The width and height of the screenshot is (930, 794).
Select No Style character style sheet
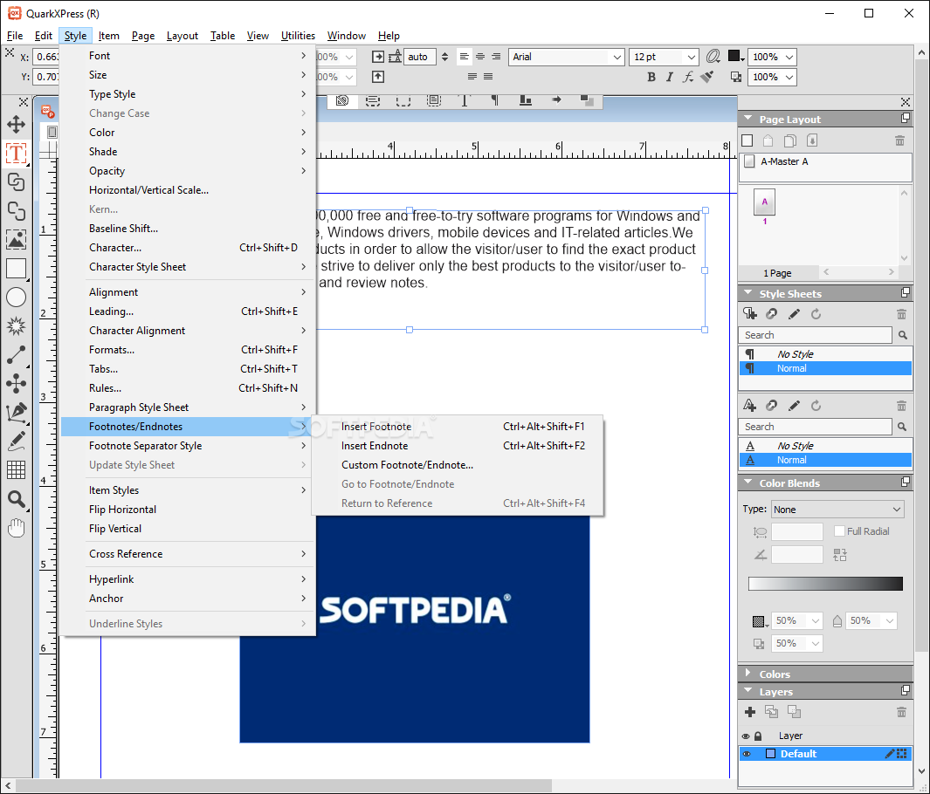coord(825,446)
